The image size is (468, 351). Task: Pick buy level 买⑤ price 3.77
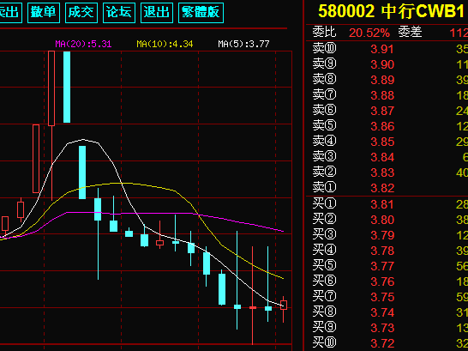[x=382, y=266]
